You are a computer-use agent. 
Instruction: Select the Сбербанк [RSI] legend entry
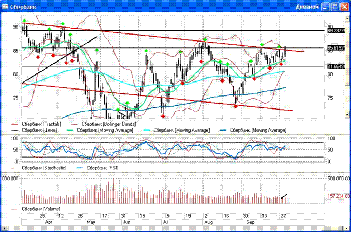[97, 168]
